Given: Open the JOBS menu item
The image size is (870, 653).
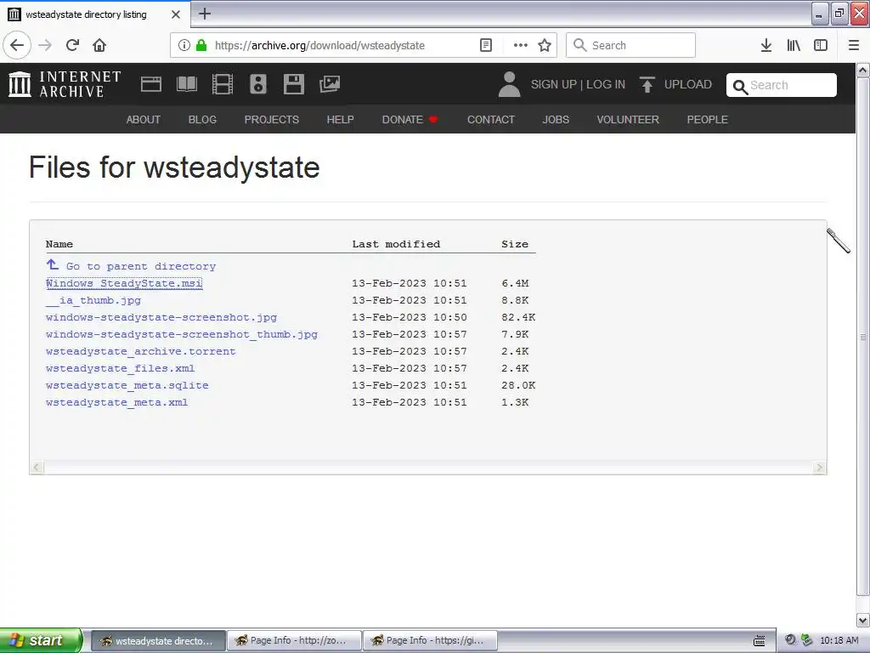Looking at the screenshot, I should [x=556, y=119].
